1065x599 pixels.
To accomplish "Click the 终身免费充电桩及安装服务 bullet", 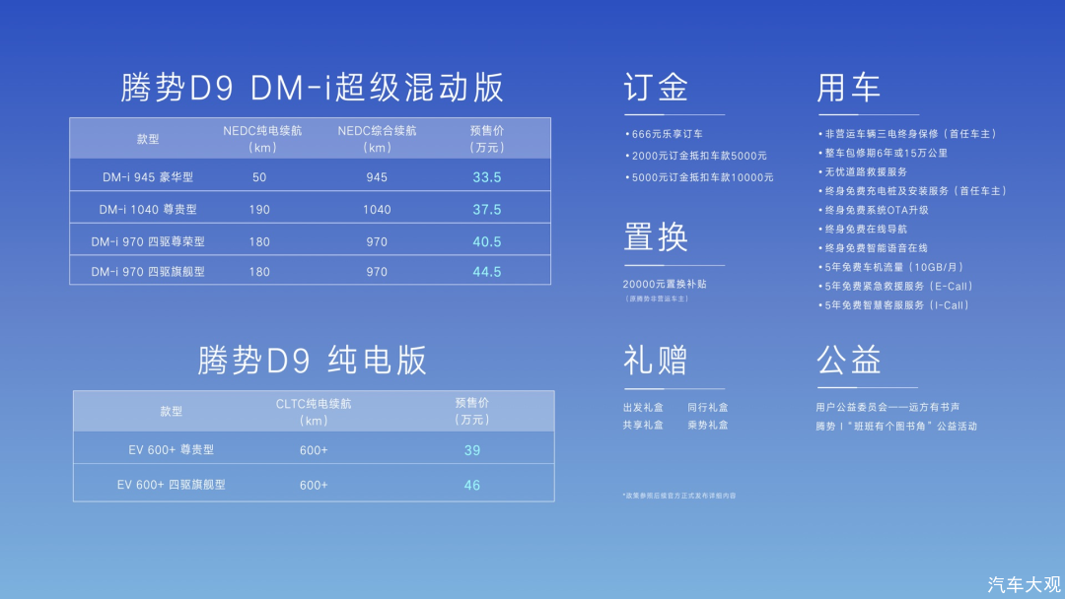I will (912, 191).
